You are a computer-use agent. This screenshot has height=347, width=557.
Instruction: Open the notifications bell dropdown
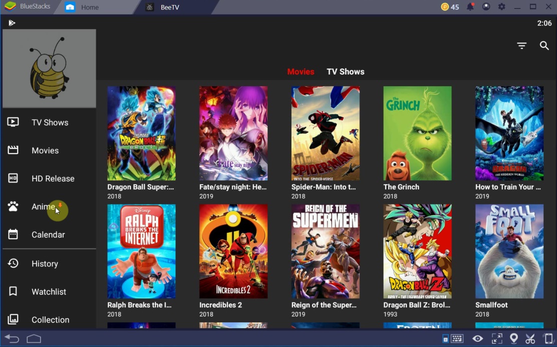tap(469, 7)
